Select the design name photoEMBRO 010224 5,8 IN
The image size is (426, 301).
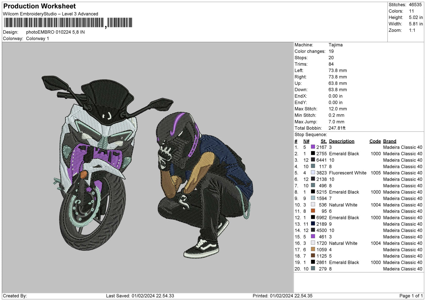55,32
